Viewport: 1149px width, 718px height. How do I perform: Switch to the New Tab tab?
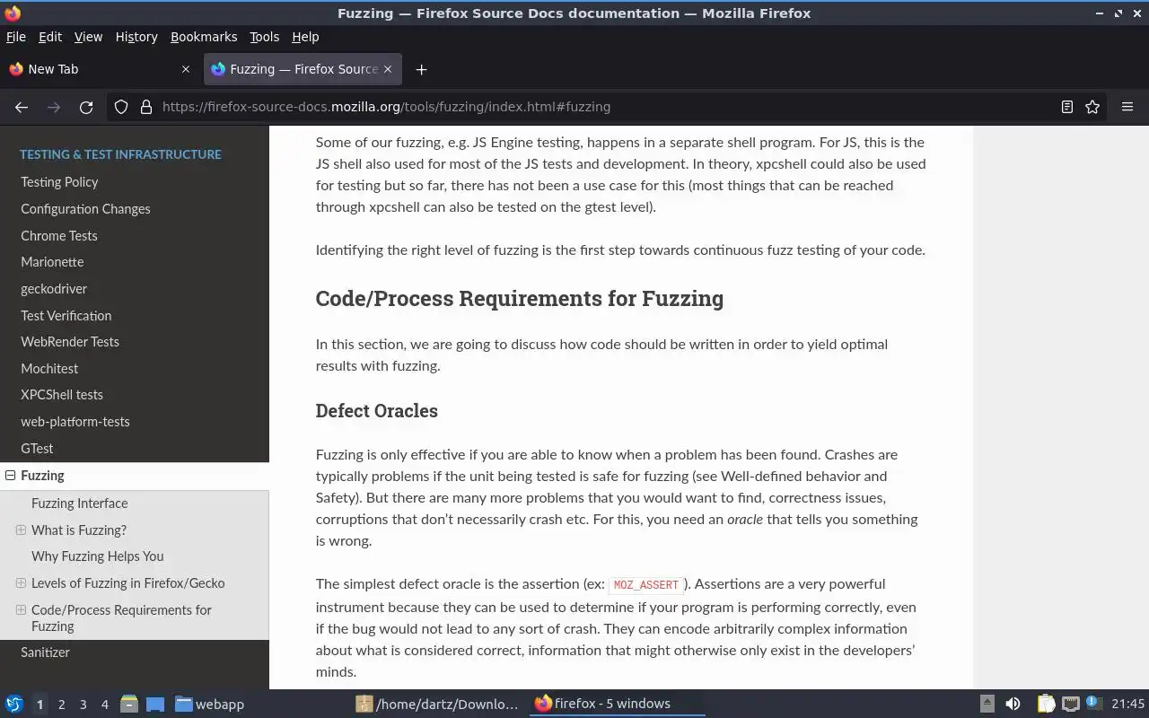coord(99,69)
